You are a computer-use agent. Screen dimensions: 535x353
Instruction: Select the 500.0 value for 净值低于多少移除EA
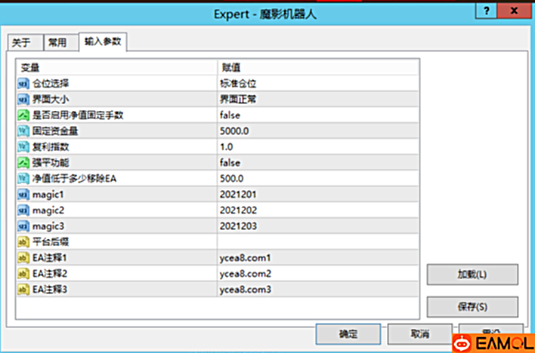(x=231, y=179)
